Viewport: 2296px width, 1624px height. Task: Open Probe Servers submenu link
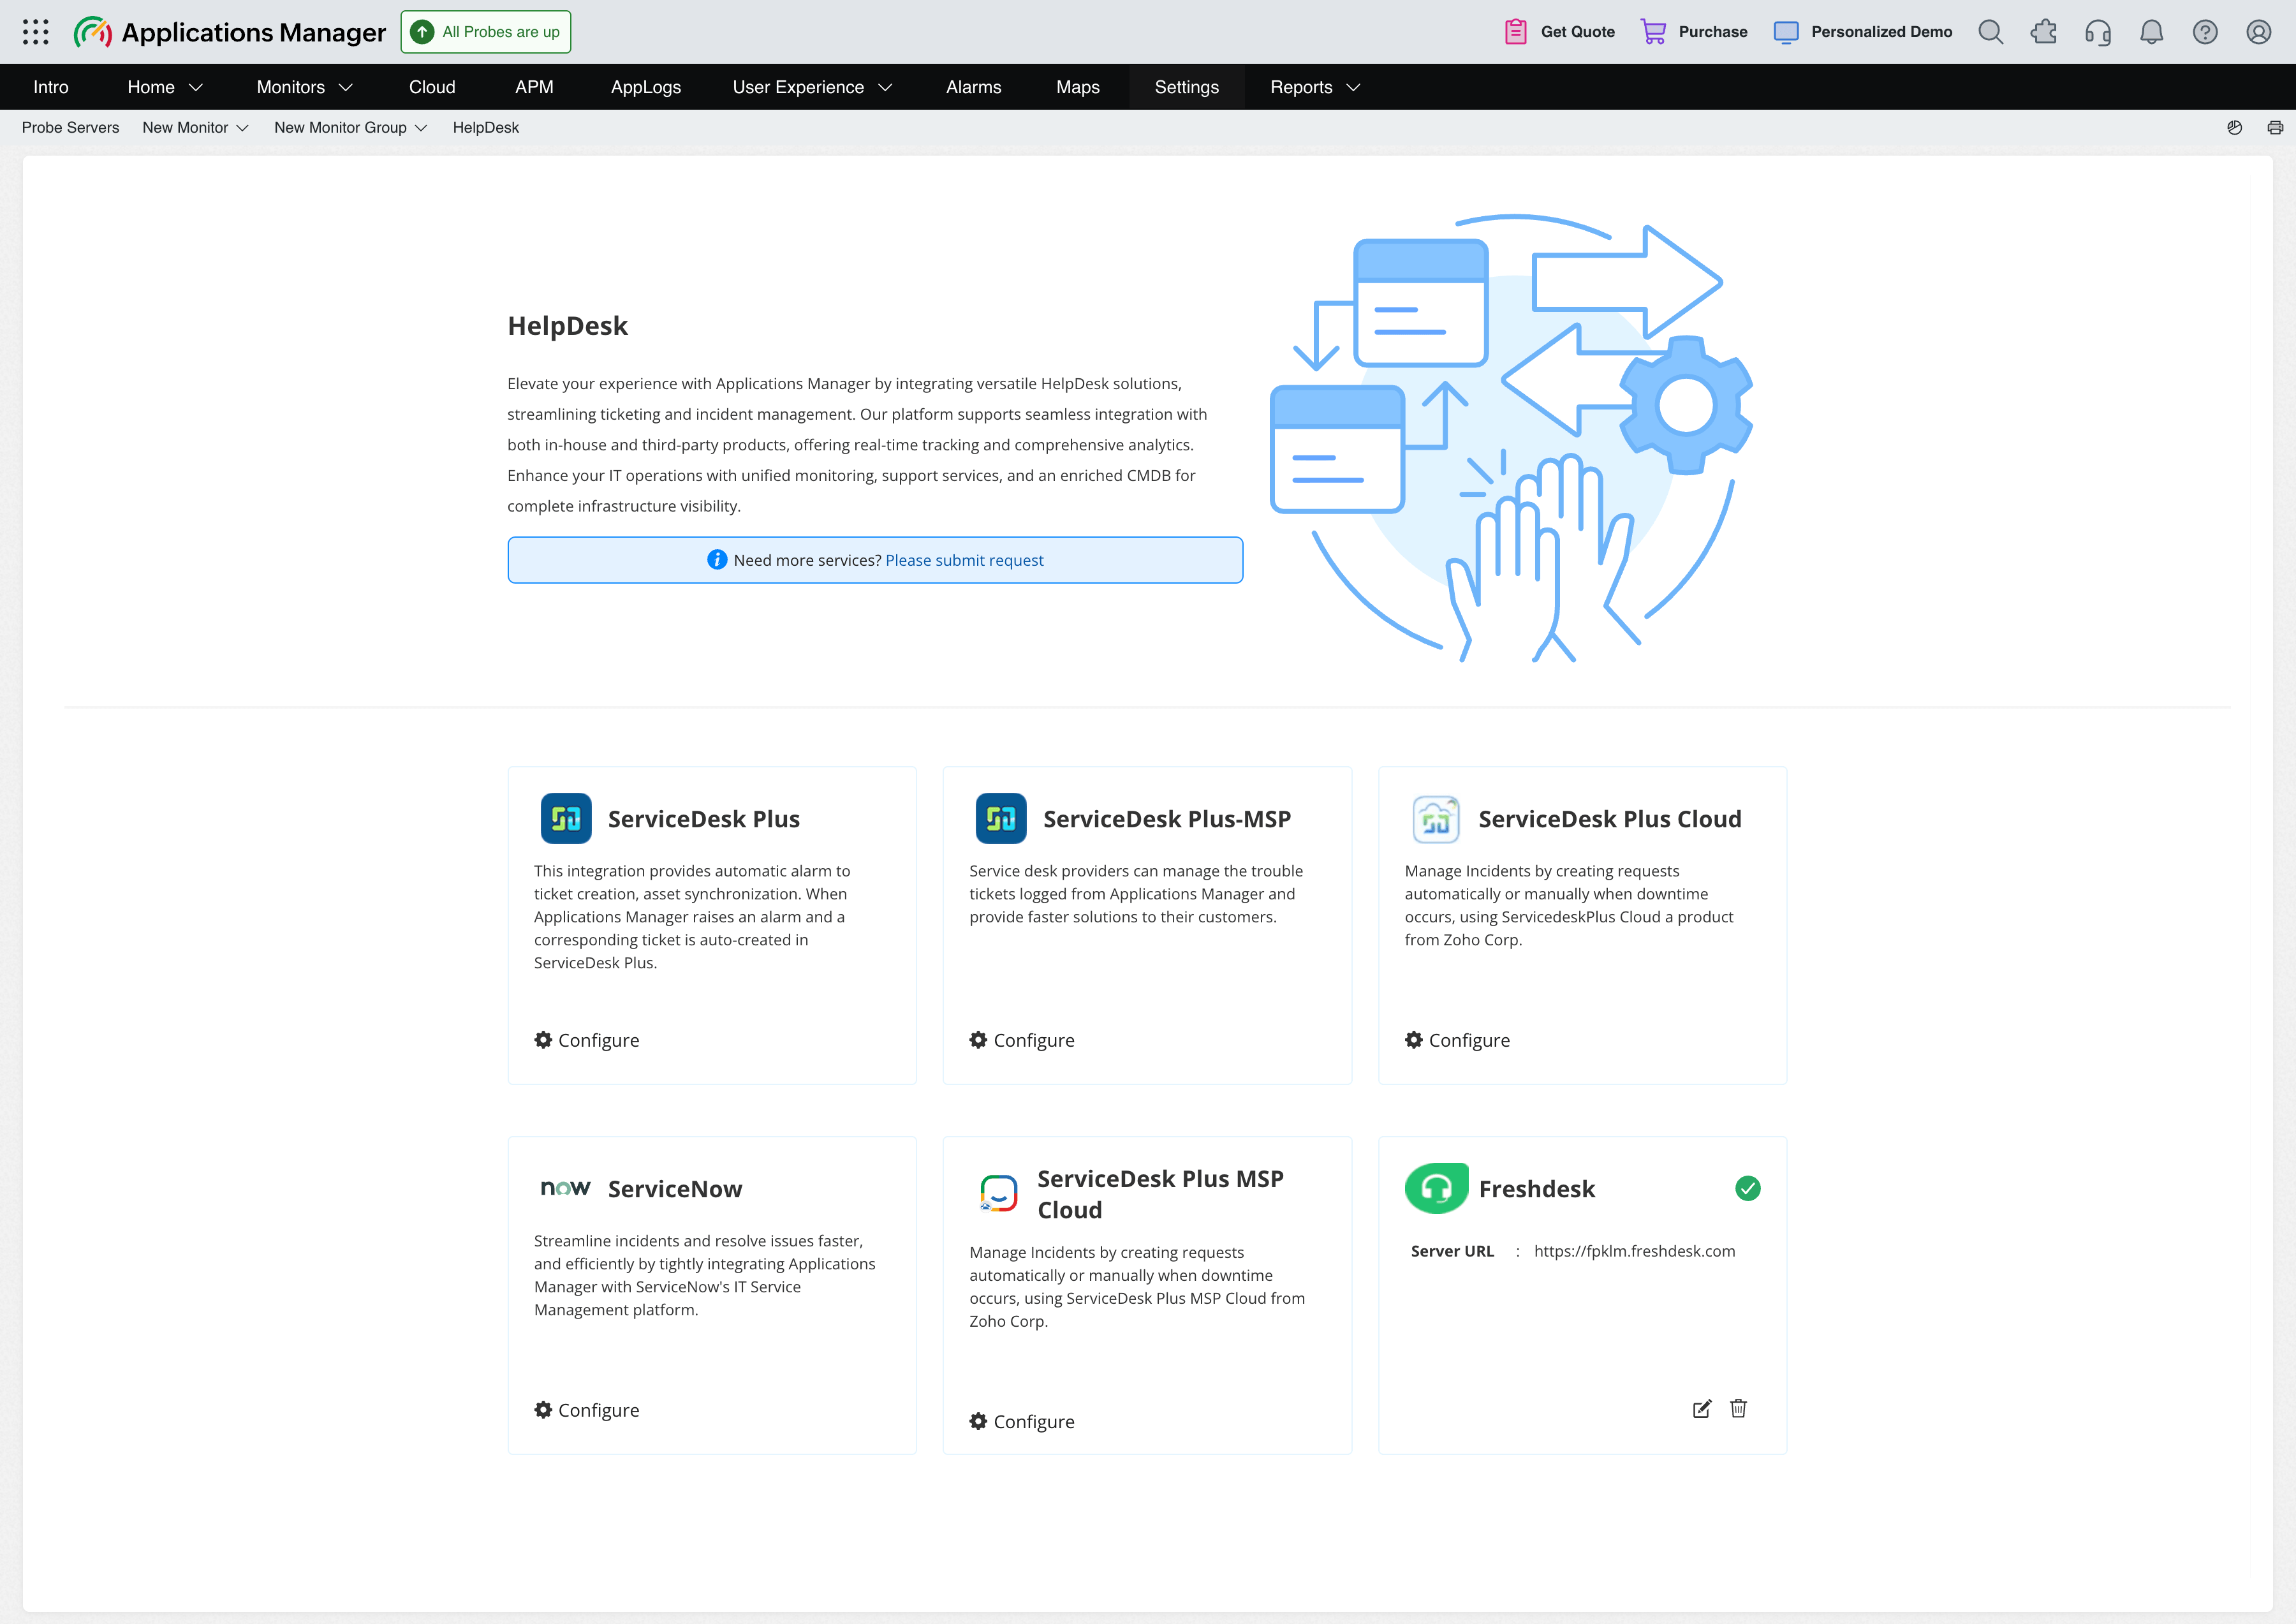pos(70,127)
